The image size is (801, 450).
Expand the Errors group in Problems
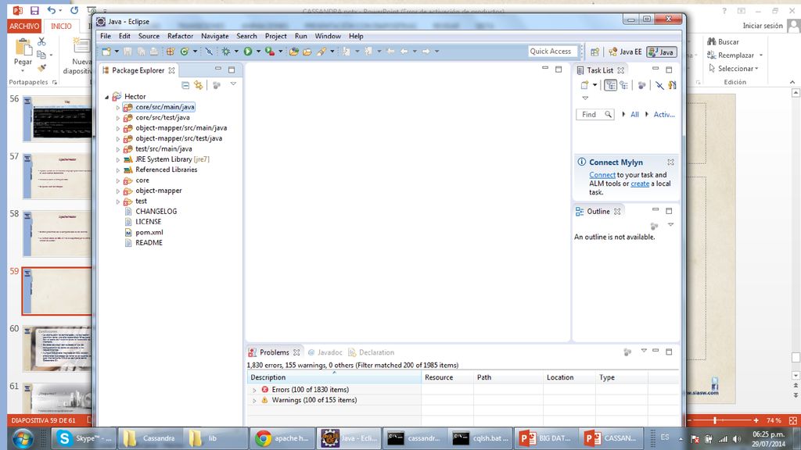pyautogui.click(x=254, y=390)
